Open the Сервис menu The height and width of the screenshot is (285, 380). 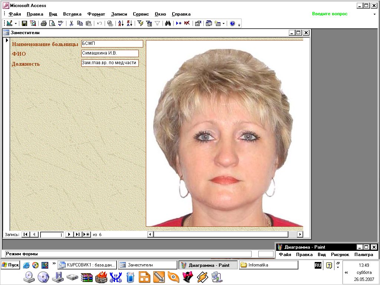[141, 14]
